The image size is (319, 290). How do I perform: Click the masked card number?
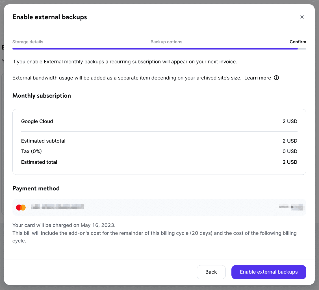coord(57,207)
